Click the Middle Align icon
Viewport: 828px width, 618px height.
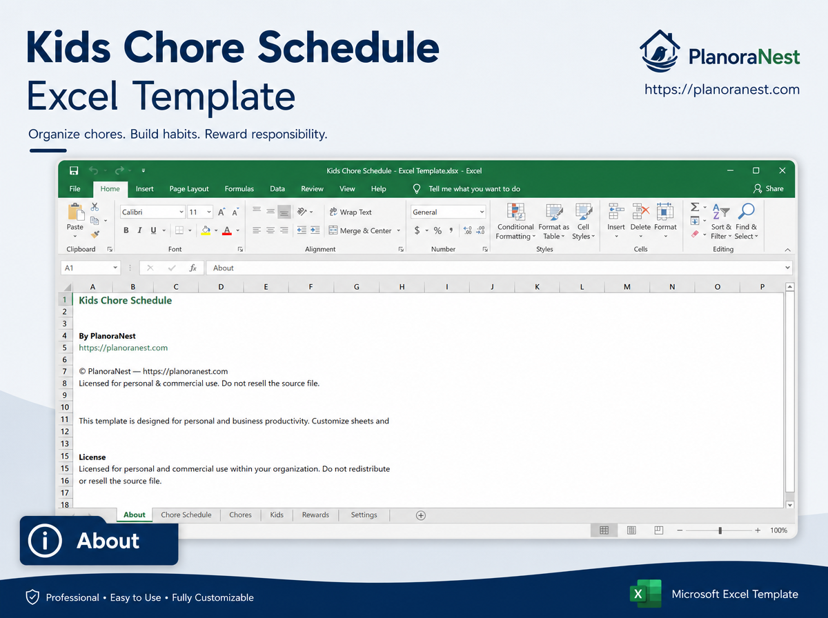point(270,212)
